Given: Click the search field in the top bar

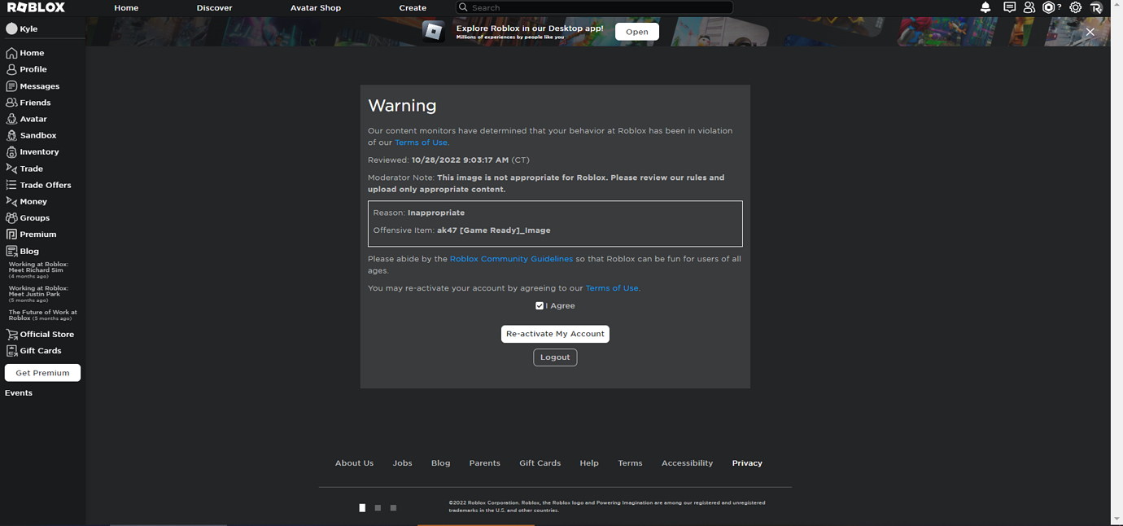Looking at the screenshot, I should pos(594,7).
